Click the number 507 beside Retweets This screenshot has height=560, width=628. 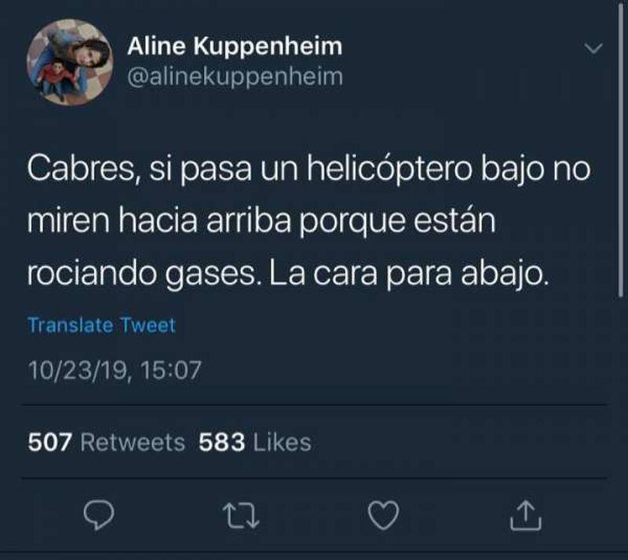(x=49, y=442)
